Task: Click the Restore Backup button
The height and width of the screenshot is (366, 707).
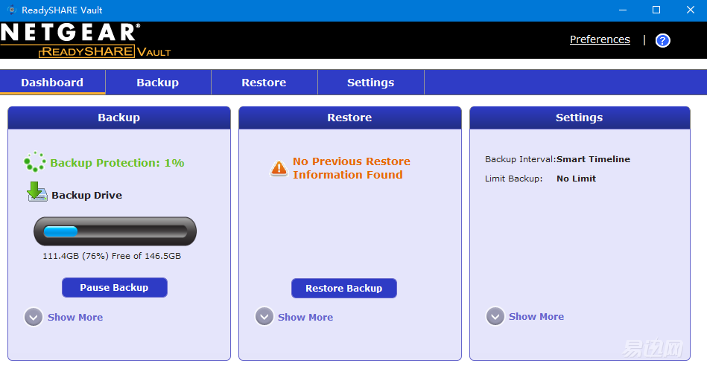Action: click(344, 288)
